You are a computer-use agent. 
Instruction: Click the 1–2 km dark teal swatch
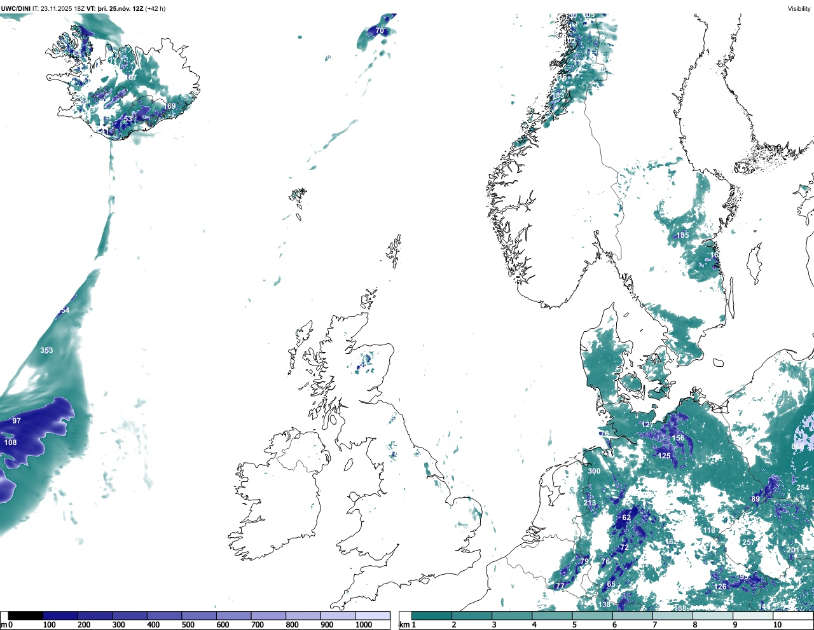tap(432, 615)
